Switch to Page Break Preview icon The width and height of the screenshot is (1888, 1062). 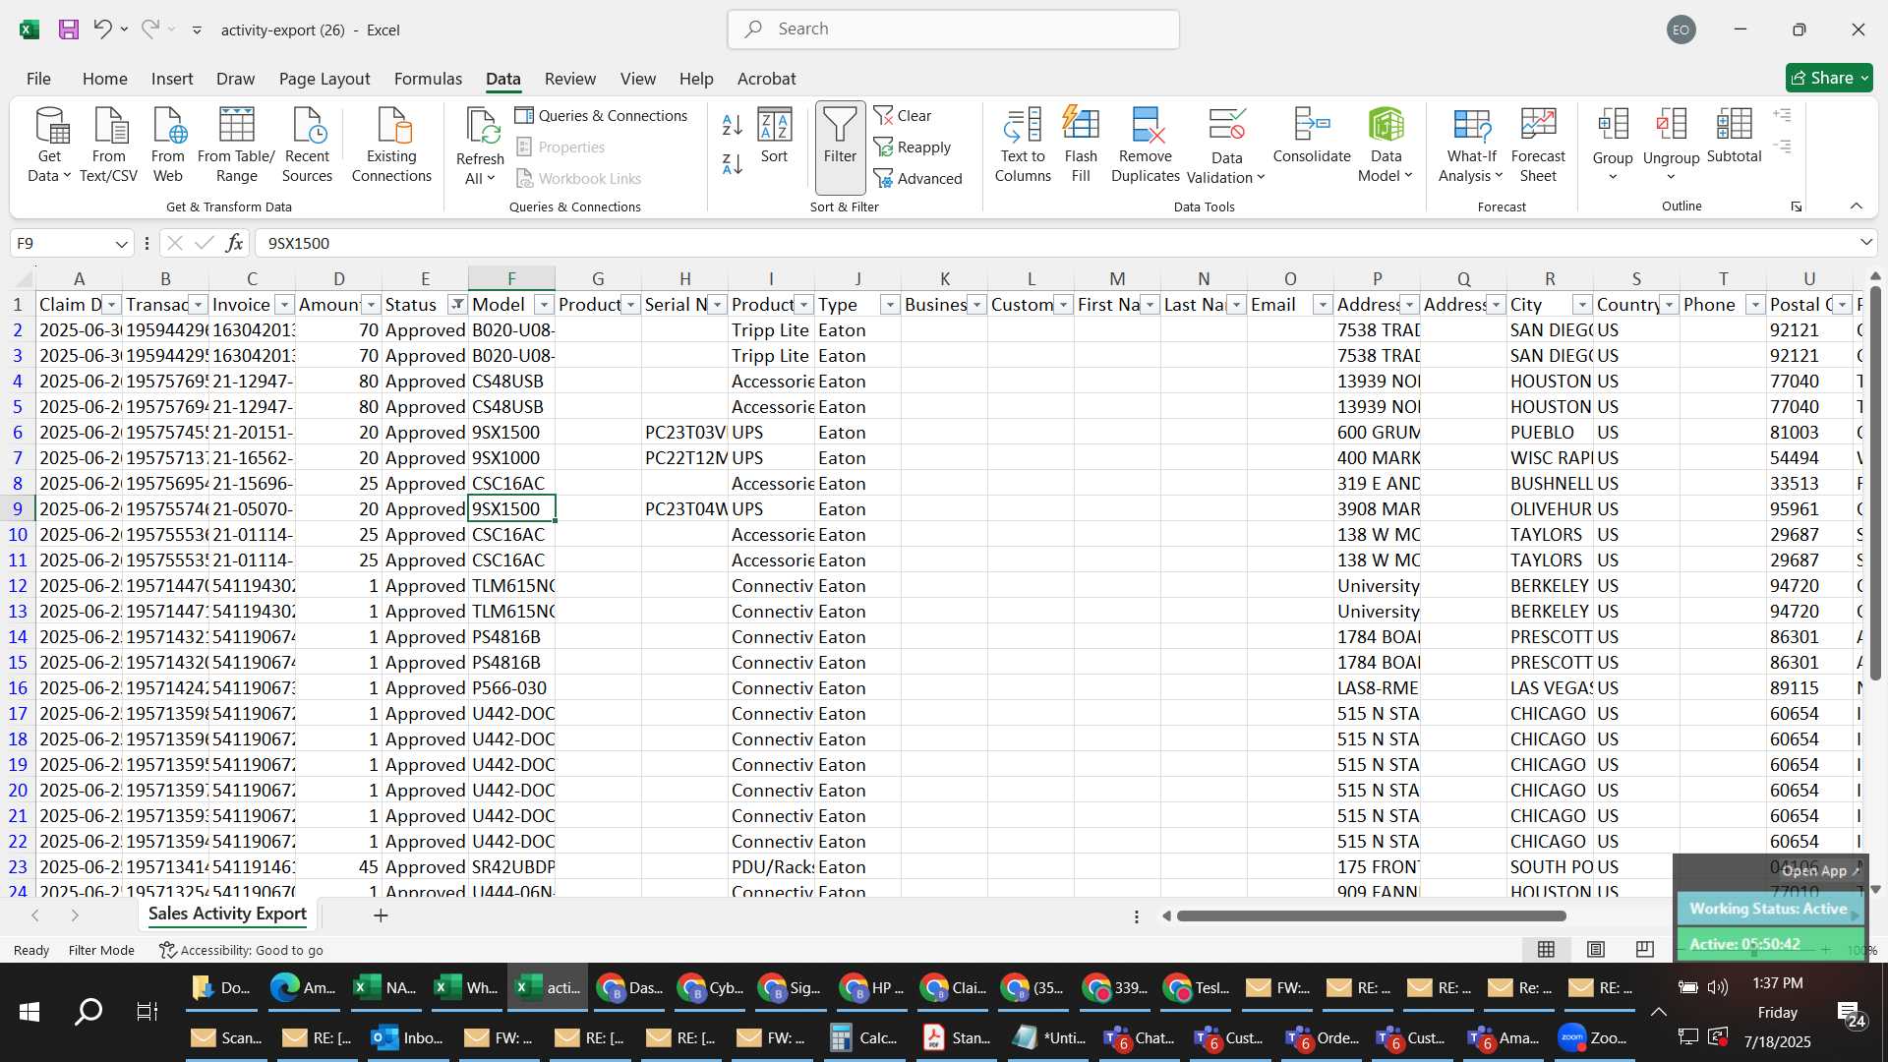(x=1644, y=949)
